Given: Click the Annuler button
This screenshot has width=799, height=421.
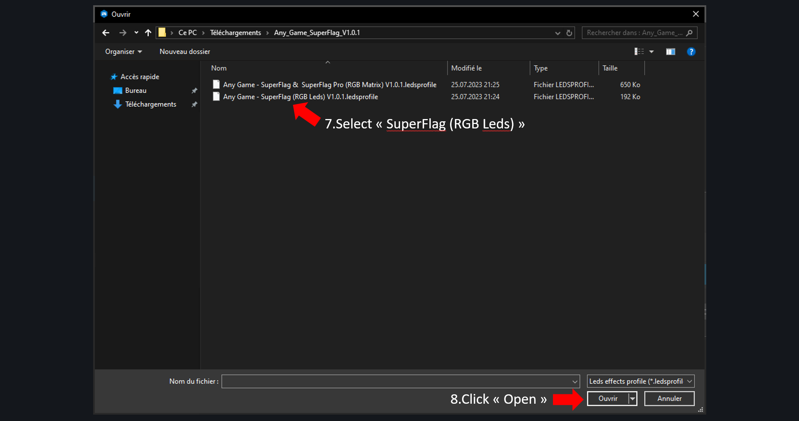Looking at the screenshot, I should (x=669, y=398).
